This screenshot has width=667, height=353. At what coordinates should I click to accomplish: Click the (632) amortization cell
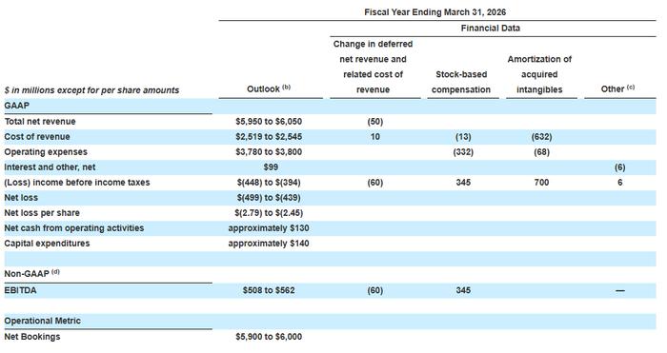(541, 137)
